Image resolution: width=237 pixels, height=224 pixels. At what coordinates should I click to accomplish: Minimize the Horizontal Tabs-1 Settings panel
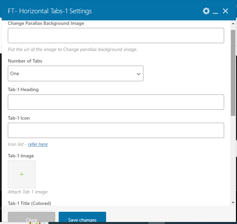point(215,11)
